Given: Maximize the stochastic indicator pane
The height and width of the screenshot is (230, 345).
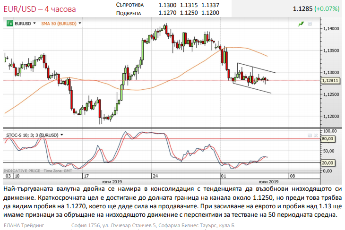Looking at the screenshot, I should (x=310, y=135).
